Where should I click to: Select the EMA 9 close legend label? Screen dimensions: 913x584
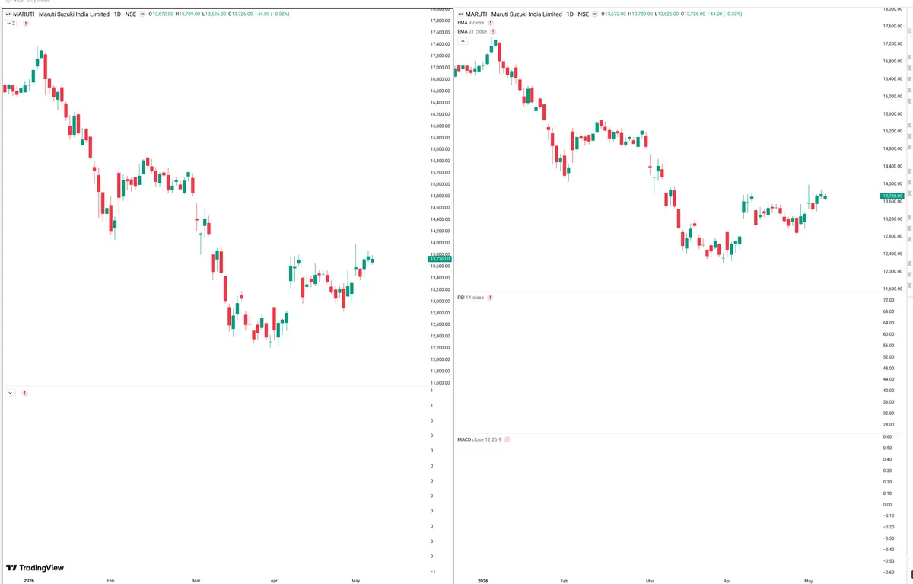click(x=471, y=23)
